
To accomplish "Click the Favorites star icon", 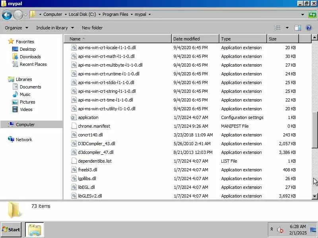I will pyautogui.click(x=11, y=42).
